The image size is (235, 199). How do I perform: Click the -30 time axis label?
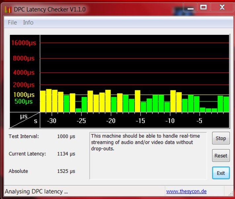coord(52,121)
